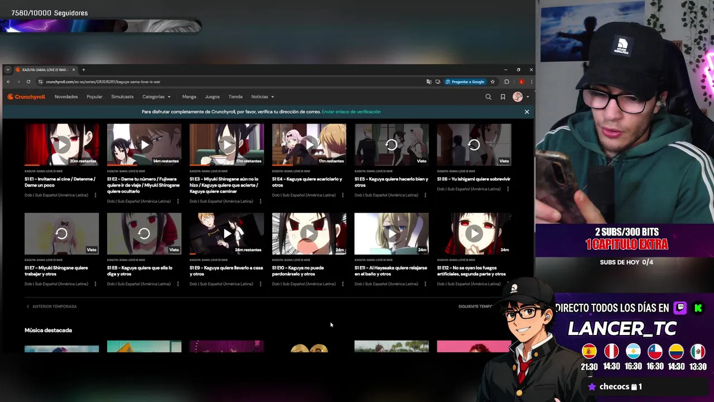Click the Kick logo in stream overlay
Screen dimensions: 714x402
[698, 308]
